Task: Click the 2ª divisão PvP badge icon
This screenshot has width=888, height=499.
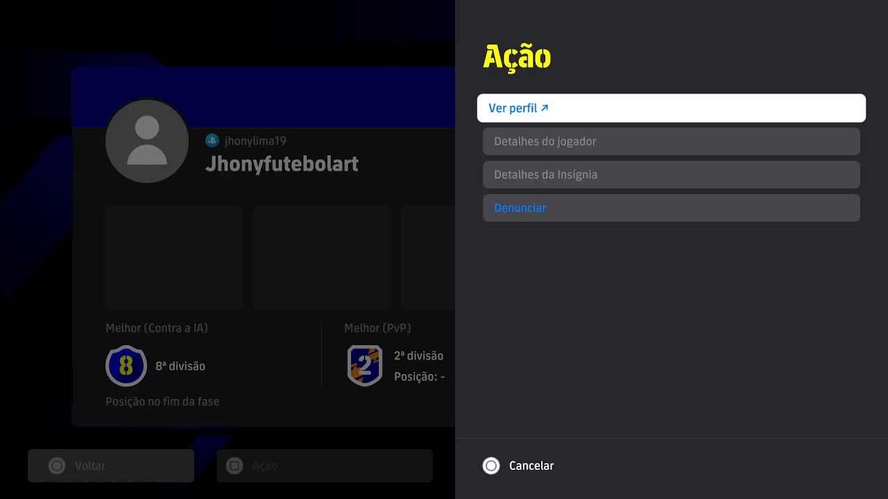Action: coord(365,366)
